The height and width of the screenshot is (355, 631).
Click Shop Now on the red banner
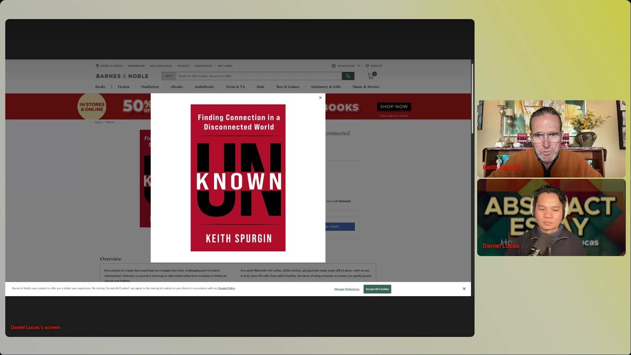394,106
